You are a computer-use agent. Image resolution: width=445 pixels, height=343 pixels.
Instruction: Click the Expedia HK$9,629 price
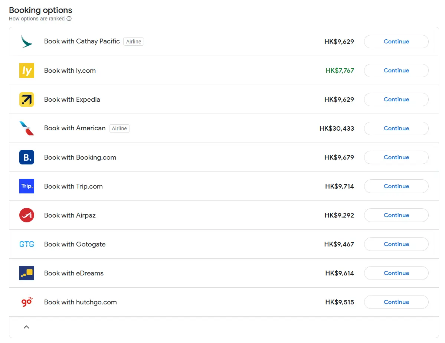click(339, 99)
